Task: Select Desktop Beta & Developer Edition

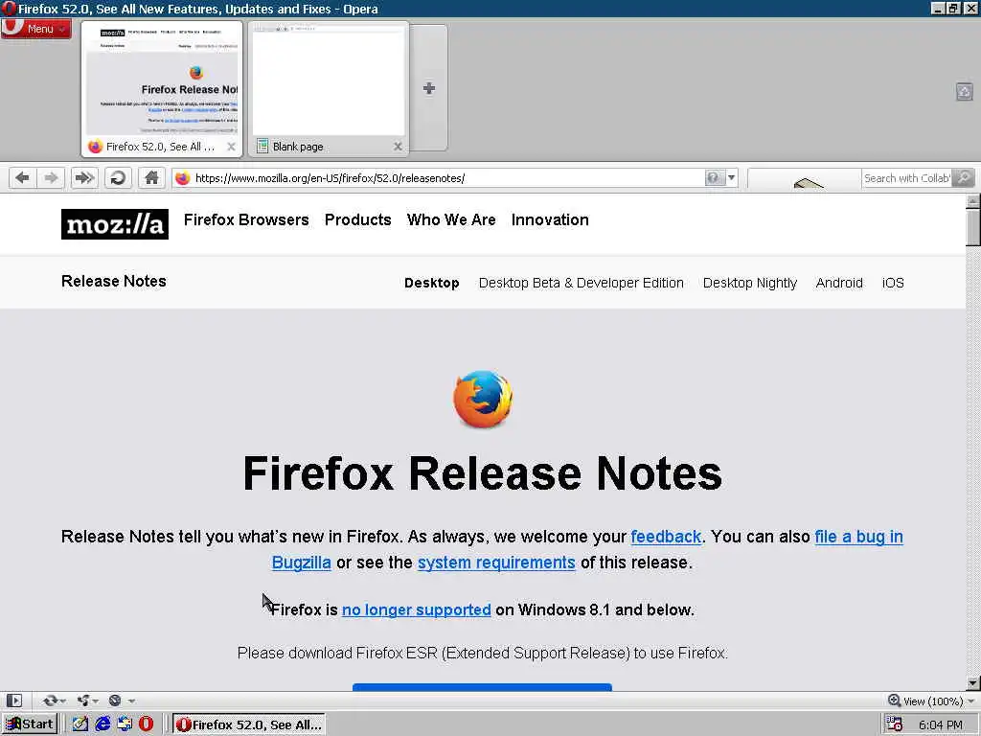Action: pyautogui.click(x=582, y=283)
